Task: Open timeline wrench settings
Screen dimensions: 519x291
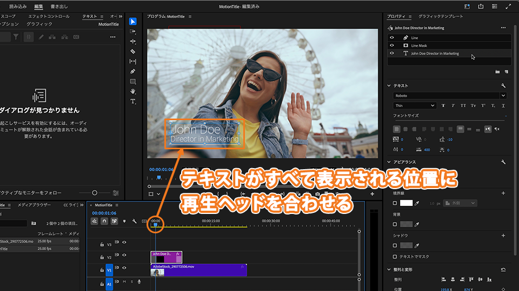Action: pyautogui.click(x=134, y=221)
